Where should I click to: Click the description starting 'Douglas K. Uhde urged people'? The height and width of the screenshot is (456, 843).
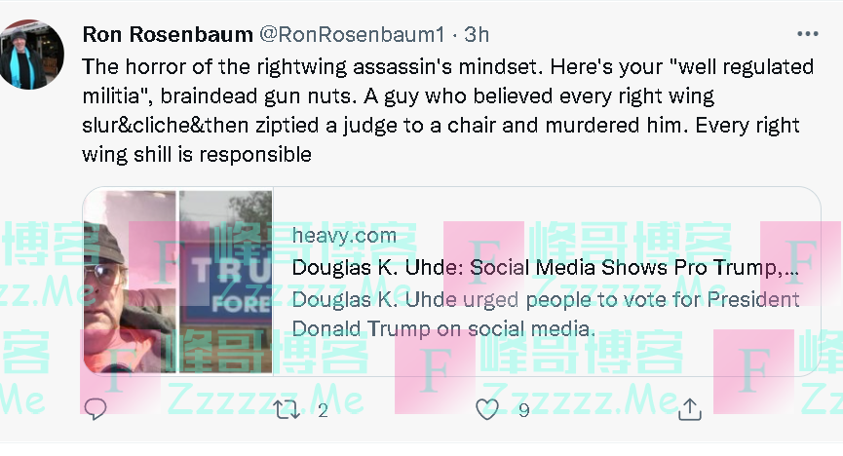click(546, 299)
